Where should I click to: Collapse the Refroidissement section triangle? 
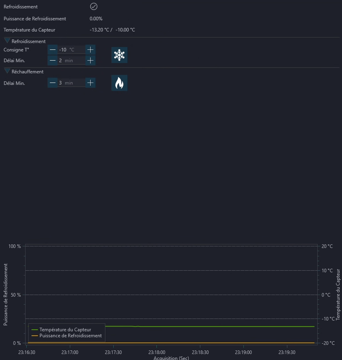pyautogui.click(x=7, y=41)
